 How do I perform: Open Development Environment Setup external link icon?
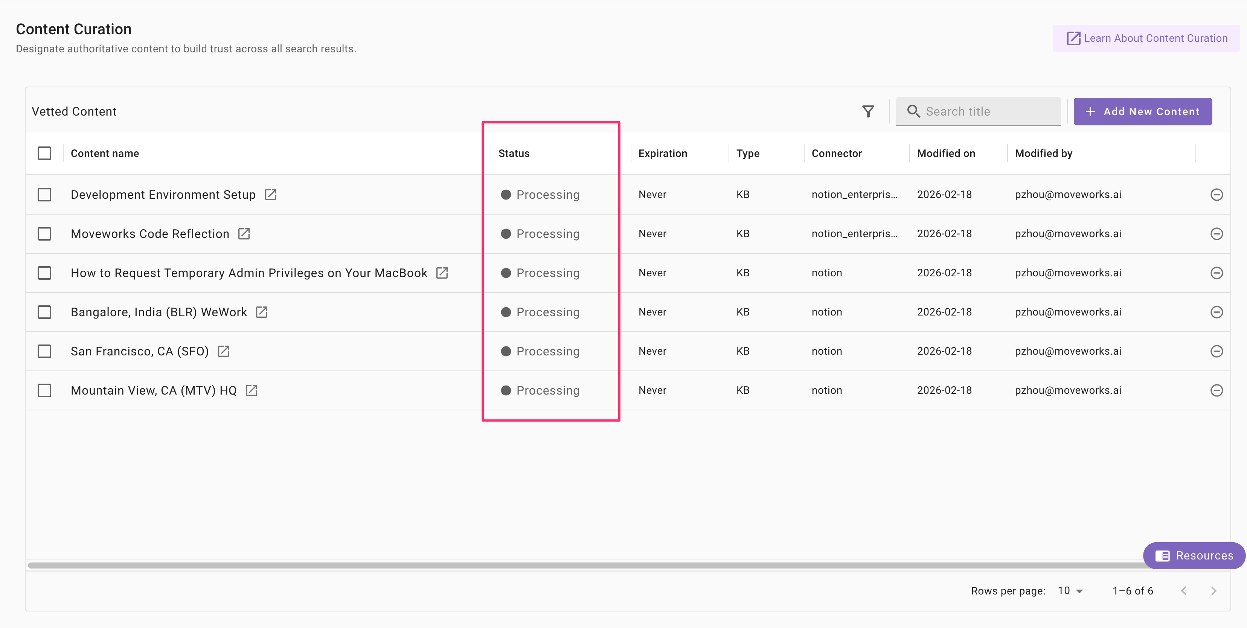(271, 195)
